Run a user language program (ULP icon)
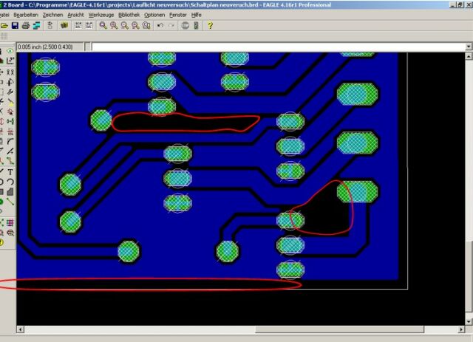The height and width of the screenshot is (342, 473). tap(89, 26)
